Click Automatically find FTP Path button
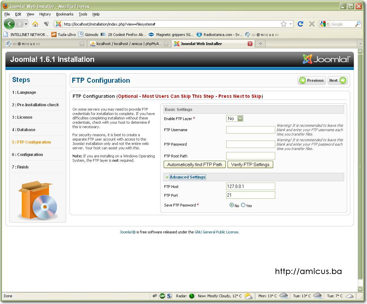Image resolution: width=367 pixels, height=304 pixels. coord(195,164)
